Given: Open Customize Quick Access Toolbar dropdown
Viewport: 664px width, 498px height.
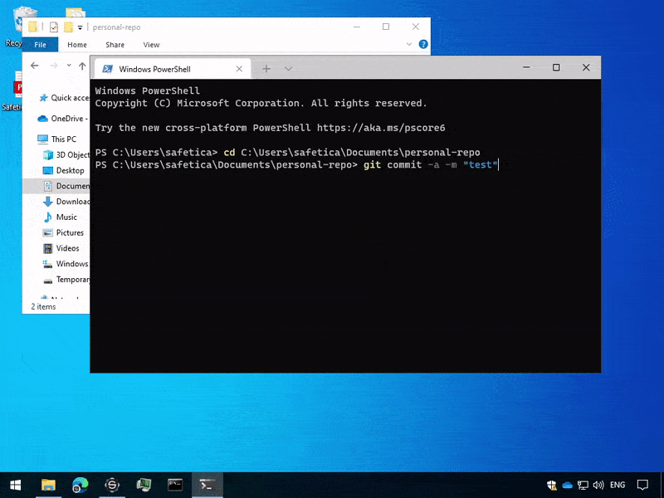Looking at the screenshot, I should 81,27.
